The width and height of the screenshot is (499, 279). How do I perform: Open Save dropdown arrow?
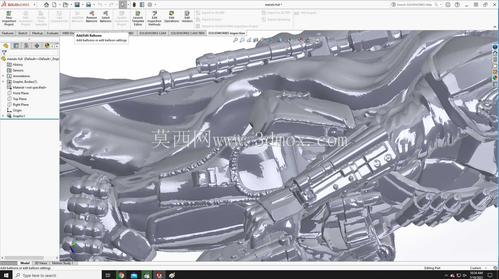pos(83,5)
